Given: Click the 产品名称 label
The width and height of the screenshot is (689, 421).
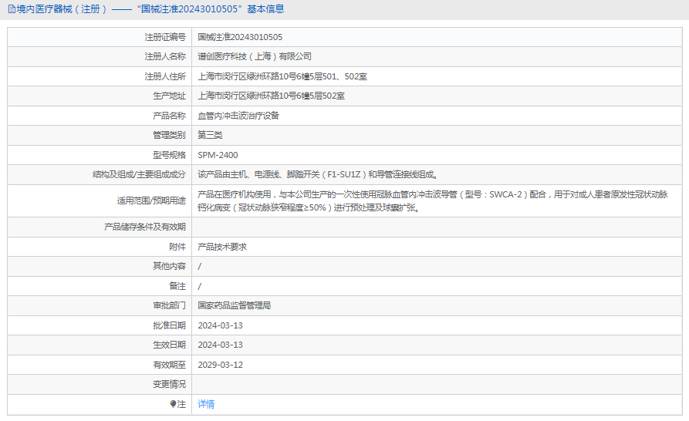Looking at the screenshot, I should tap(169, 116).
